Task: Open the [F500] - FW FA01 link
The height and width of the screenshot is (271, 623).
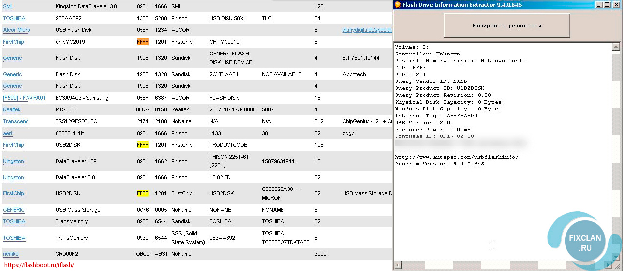Action: 24,98
